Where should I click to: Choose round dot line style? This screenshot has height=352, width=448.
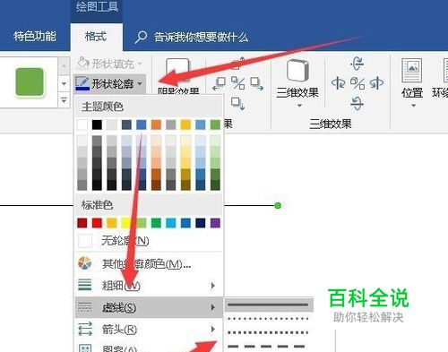point(269,319)
